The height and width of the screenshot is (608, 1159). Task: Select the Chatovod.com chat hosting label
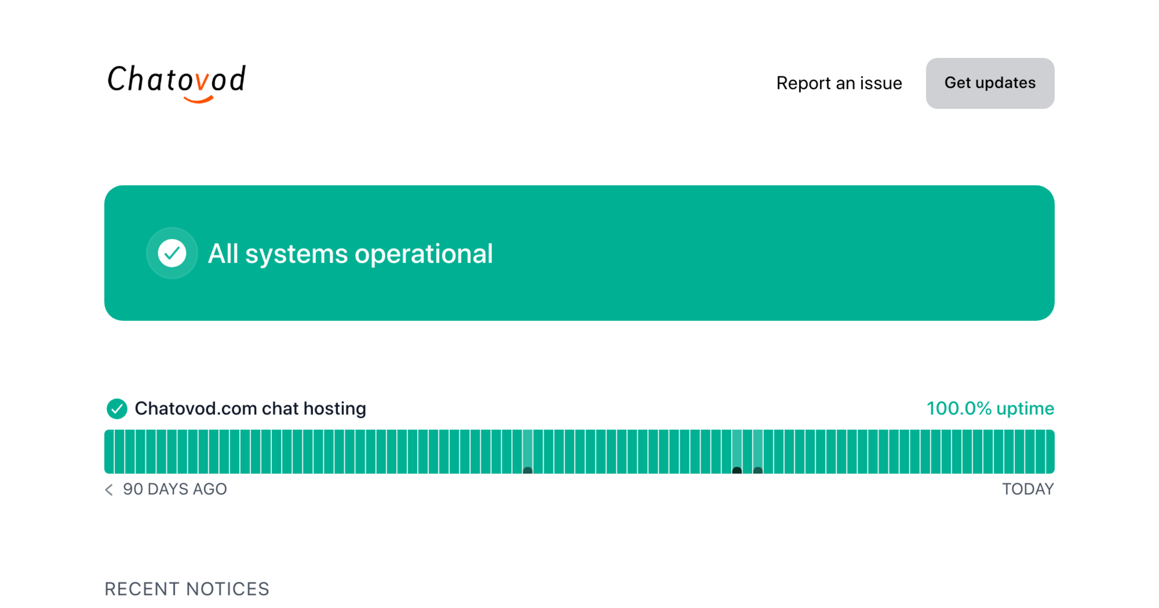tap(250, 409)
